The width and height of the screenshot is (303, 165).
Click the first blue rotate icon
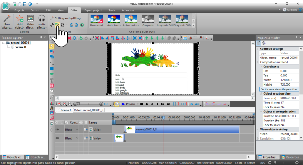click(x=71, y=25)
